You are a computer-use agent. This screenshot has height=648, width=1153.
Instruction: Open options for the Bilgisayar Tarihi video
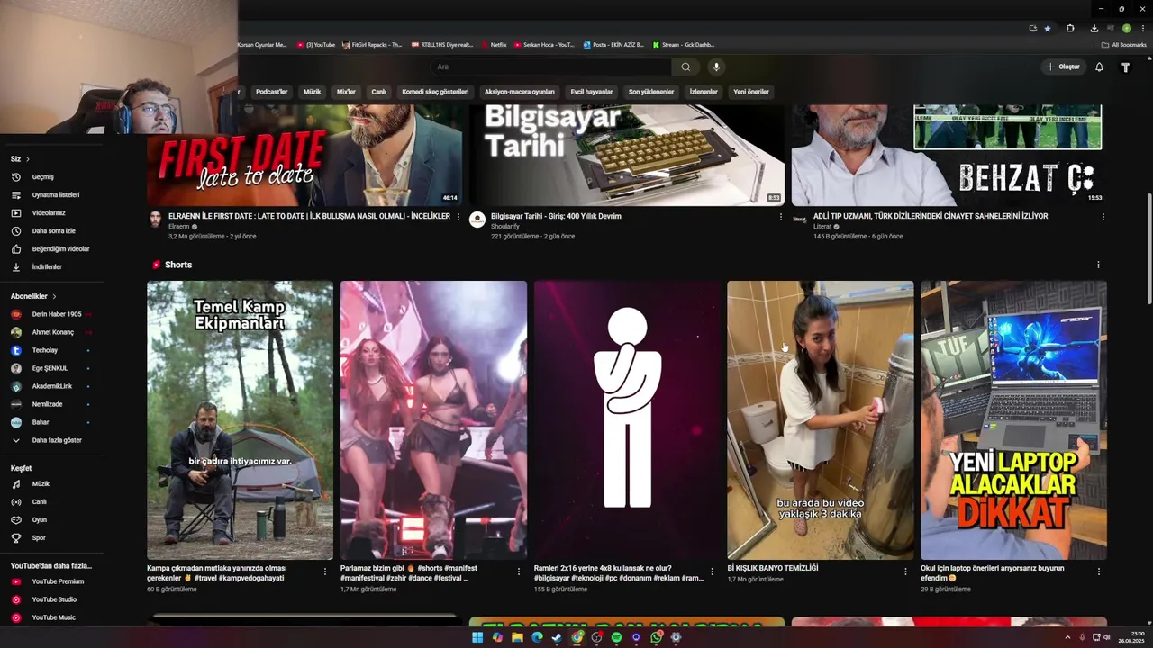coord(781,217)
